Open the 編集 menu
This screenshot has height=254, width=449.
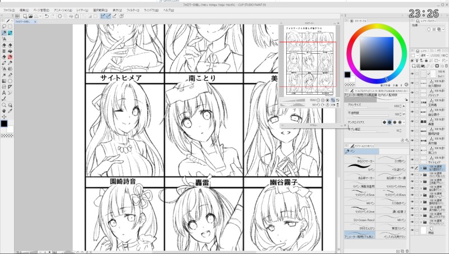24,10
